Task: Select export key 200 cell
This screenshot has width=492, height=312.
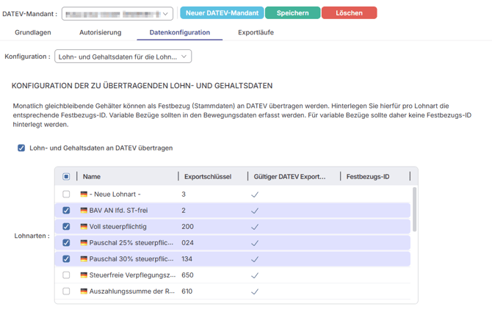Action: coord(188,226)
